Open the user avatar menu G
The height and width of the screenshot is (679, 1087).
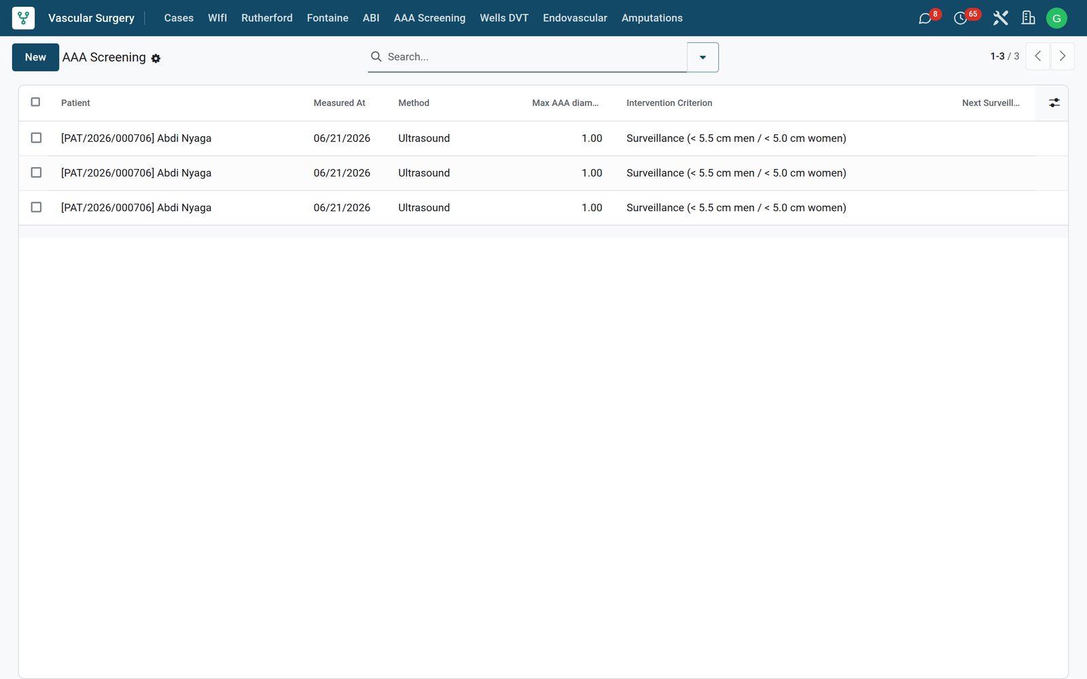[x=1056, y=18]
